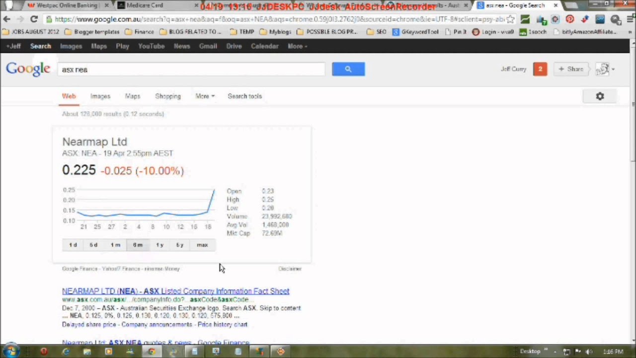Open the BLOG RELATED TO bookmark folder

(x=191, y=32)
